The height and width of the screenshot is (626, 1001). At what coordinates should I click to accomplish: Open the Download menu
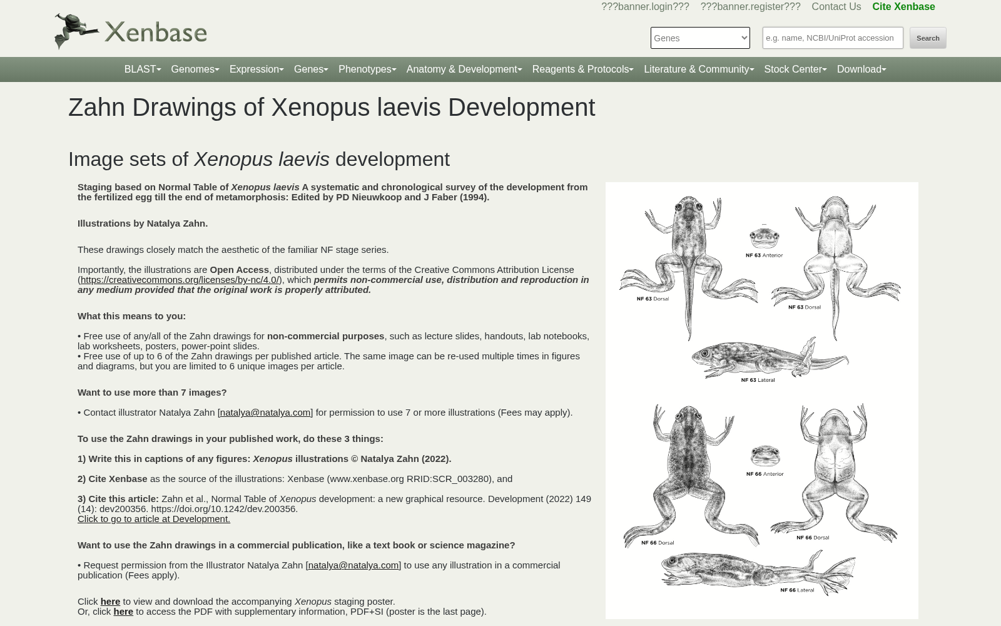(861, 69)
